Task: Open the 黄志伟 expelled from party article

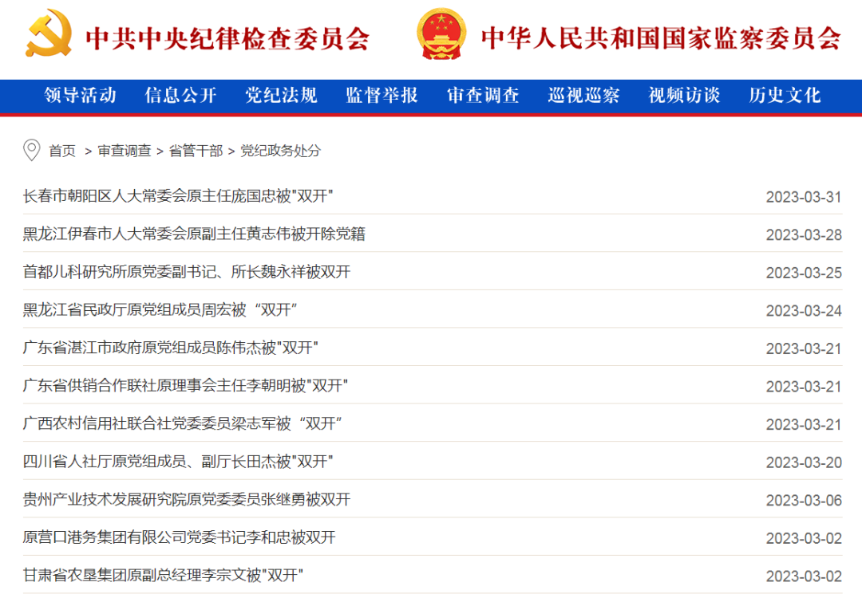Action: coord(194,234)
